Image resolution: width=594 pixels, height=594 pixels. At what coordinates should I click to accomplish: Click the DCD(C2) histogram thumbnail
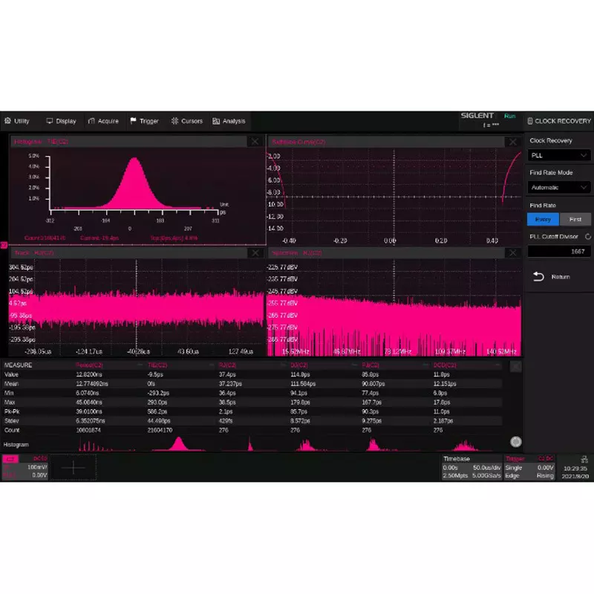pyautogui.click(x=465, y=445)
